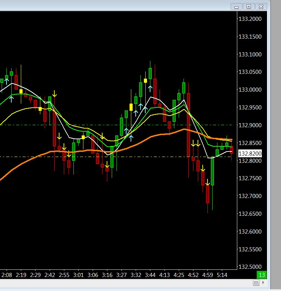Click time axis label 2:19
Image resolution: width=281 pixels, height=291 pixels.
coord(21,275)
